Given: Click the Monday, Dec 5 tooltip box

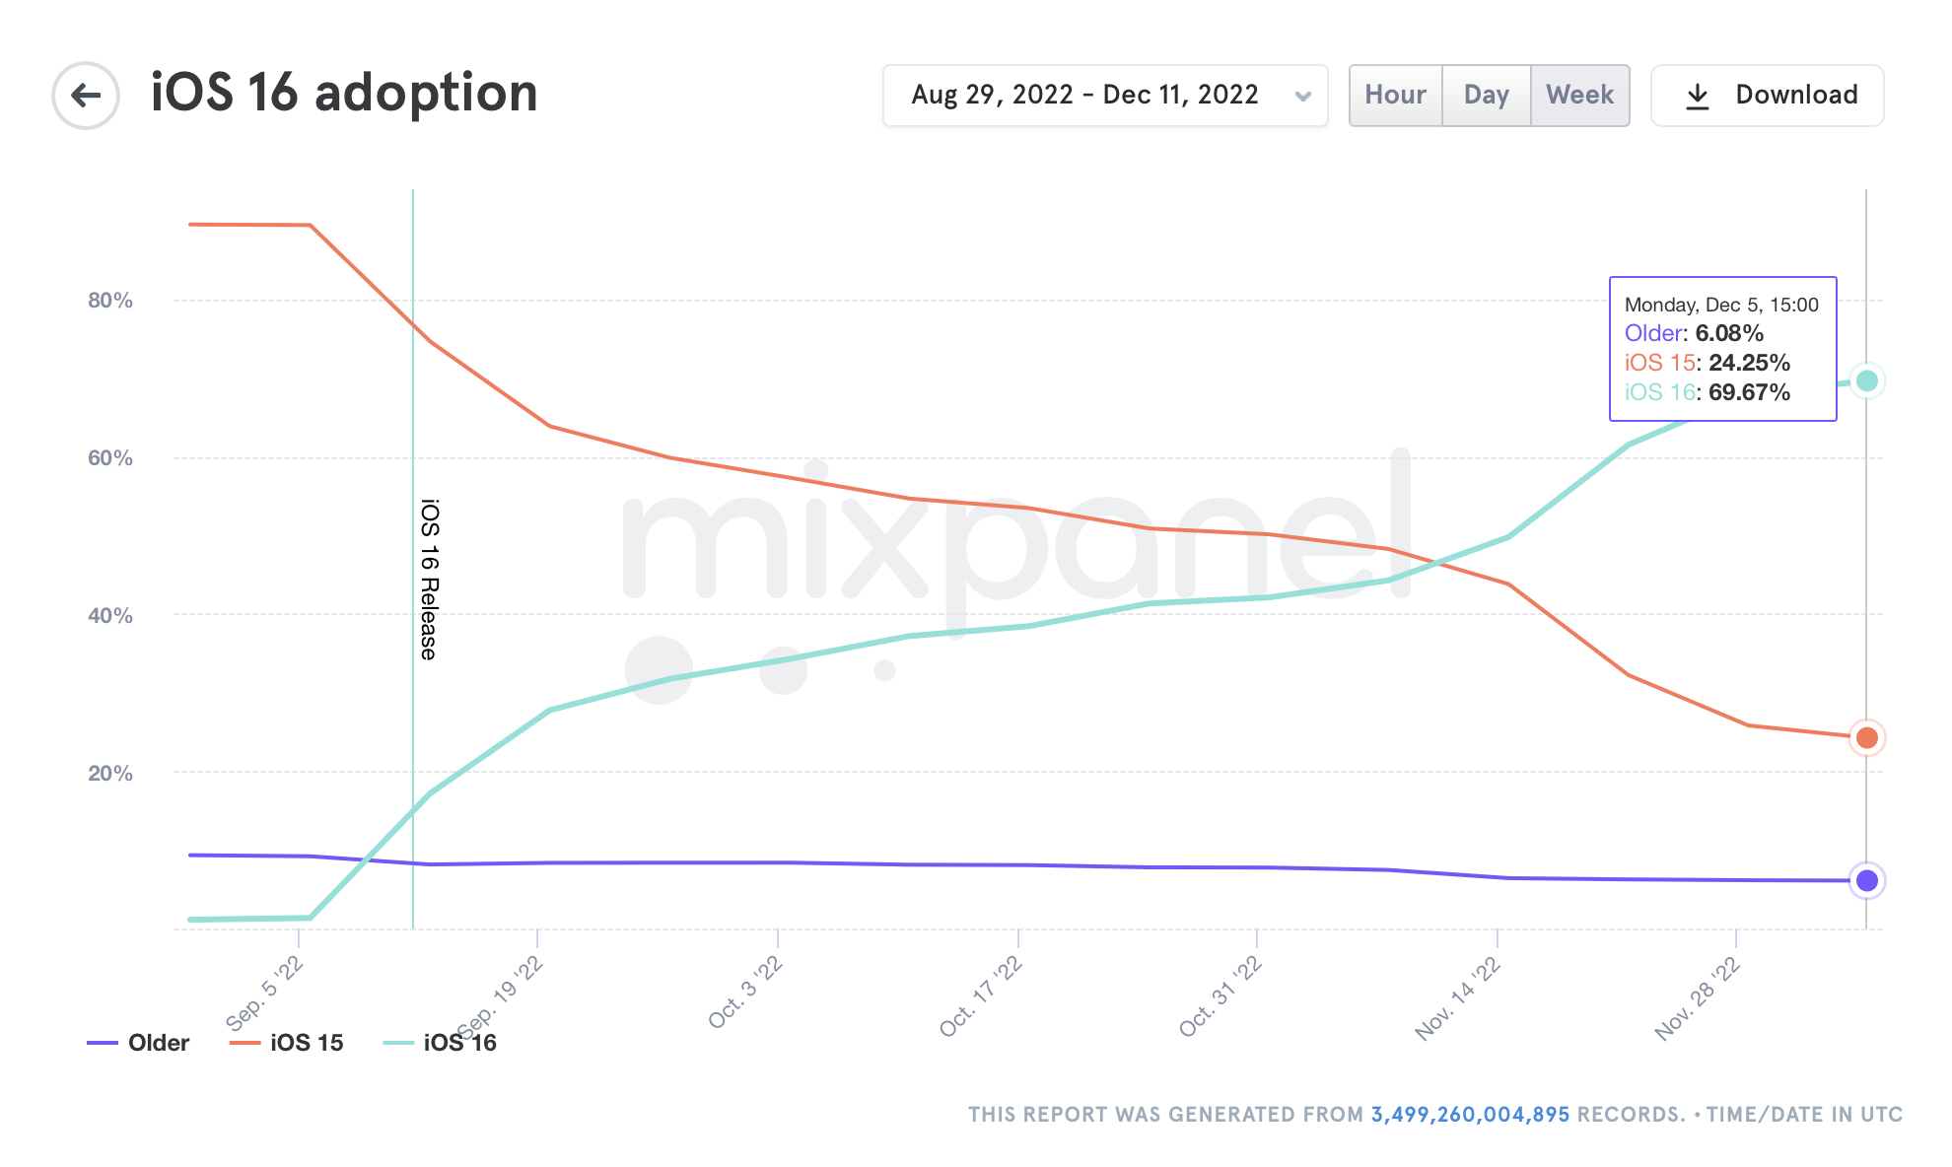Looking at the screenshot, I should 1722,349.
